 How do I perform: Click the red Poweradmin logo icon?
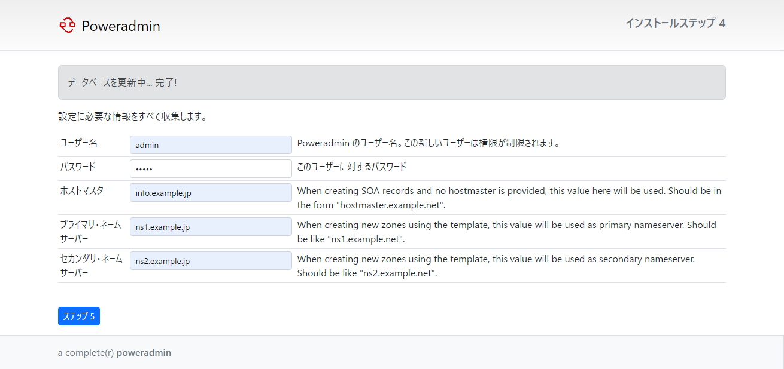pyautogui.click(x=67, y=26)
